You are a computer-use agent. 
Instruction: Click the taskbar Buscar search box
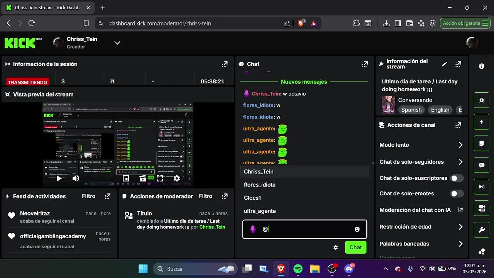point(195,269)
